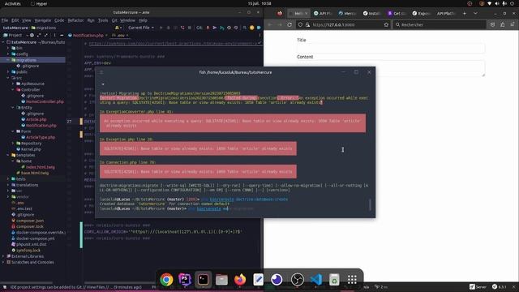
Task: Click the stop button in PhpStorm toolbar
Action: click(189, 28)
